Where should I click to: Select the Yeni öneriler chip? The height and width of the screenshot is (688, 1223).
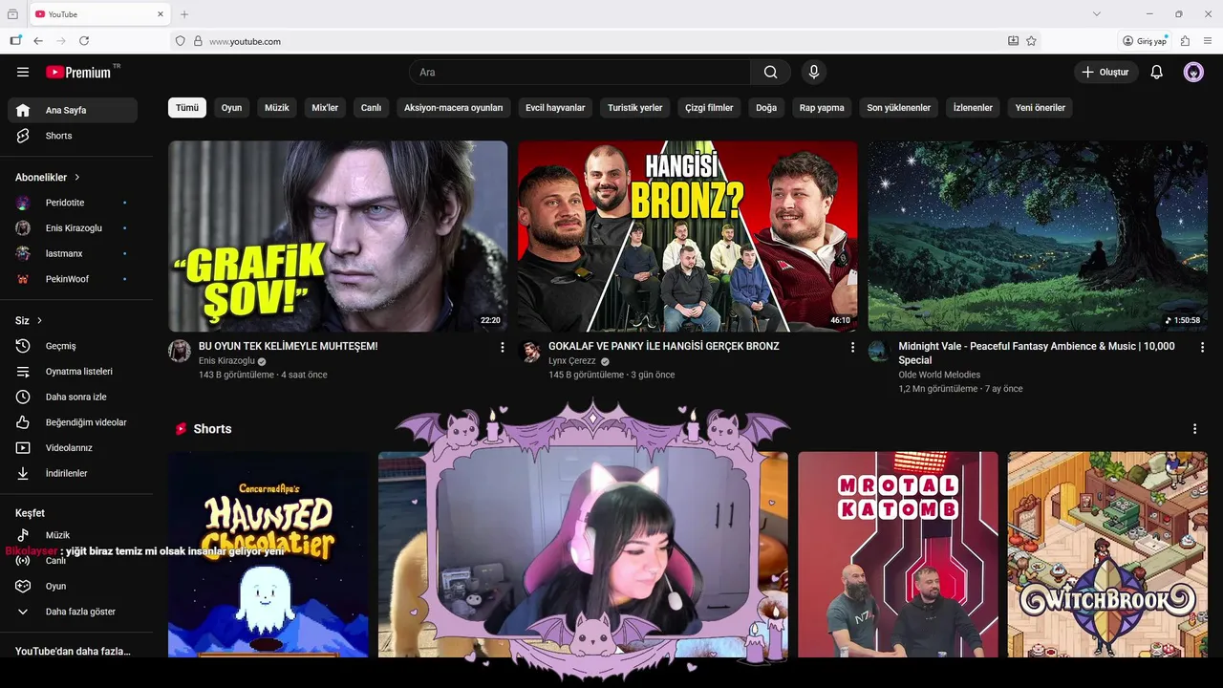(x=1041, y=108)
